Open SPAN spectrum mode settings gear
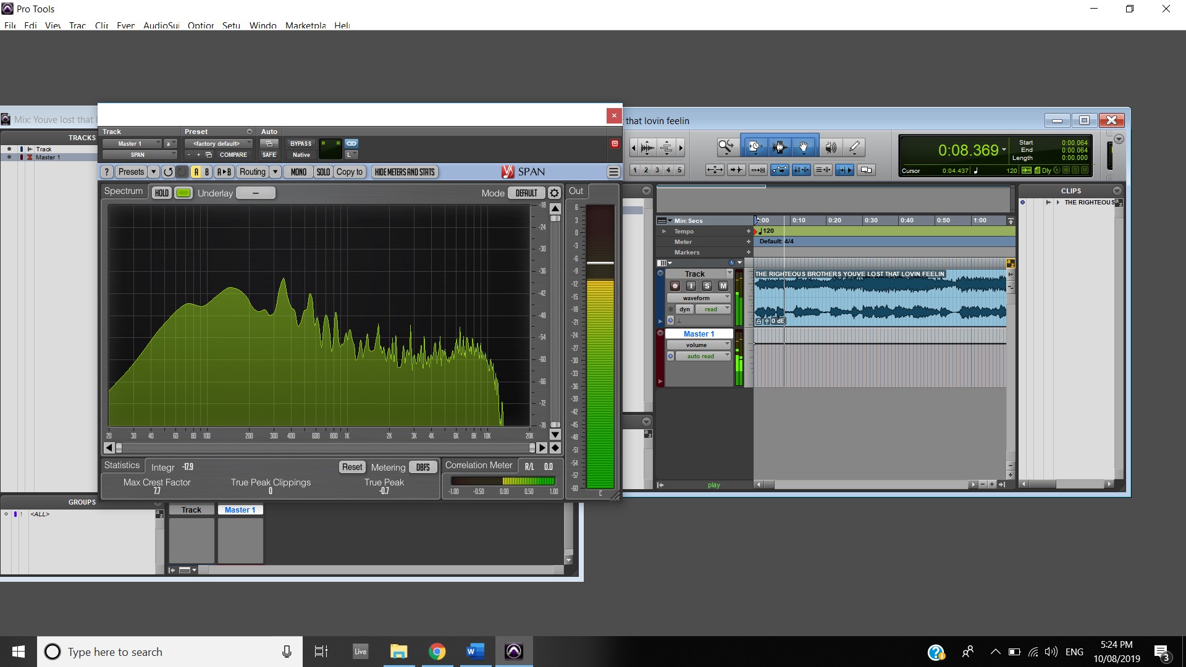Image resolution: width=1186 pixels, height=667 pixels. tap(554, 193)
